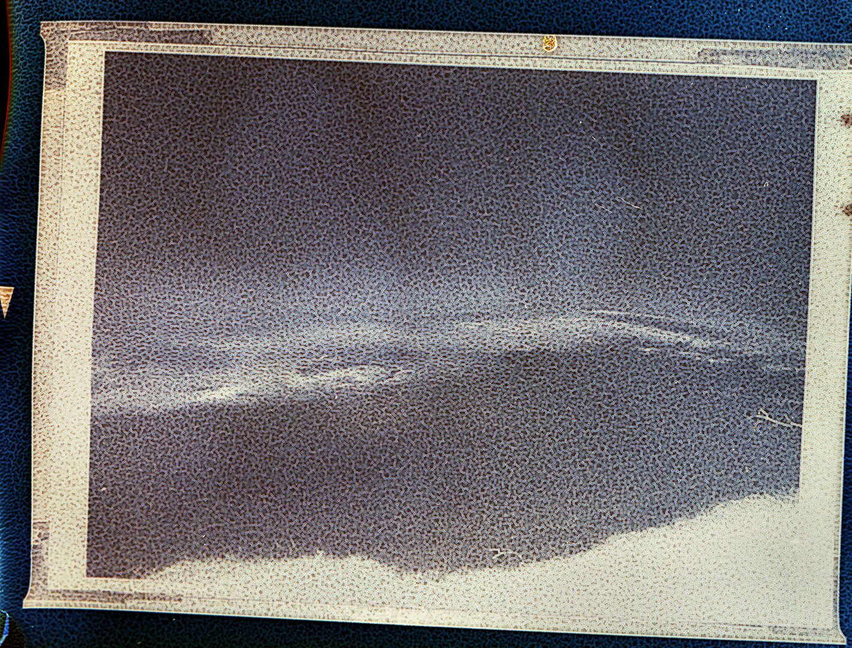The width and height of the screenshot is (852, 648).
Task: Click the gold circular mark on top border
Action: [549, 43]
